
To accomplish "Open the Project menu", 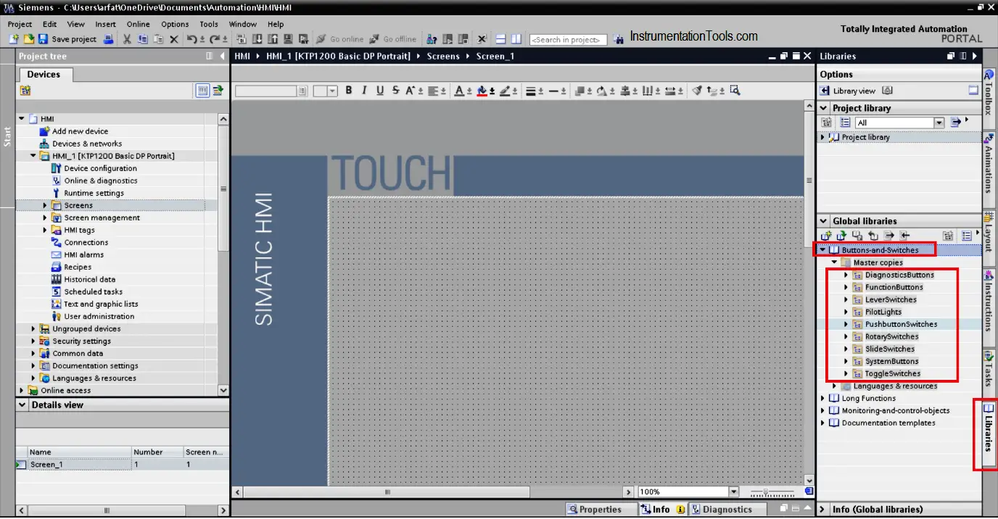I will pos(20,24).
